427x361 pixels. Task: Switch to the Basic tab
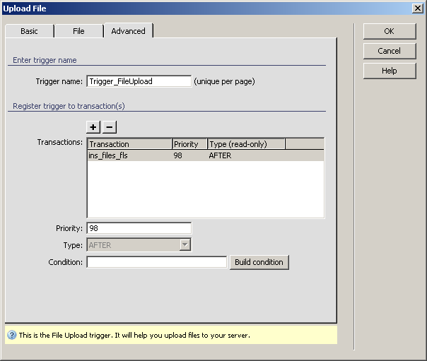29,31
